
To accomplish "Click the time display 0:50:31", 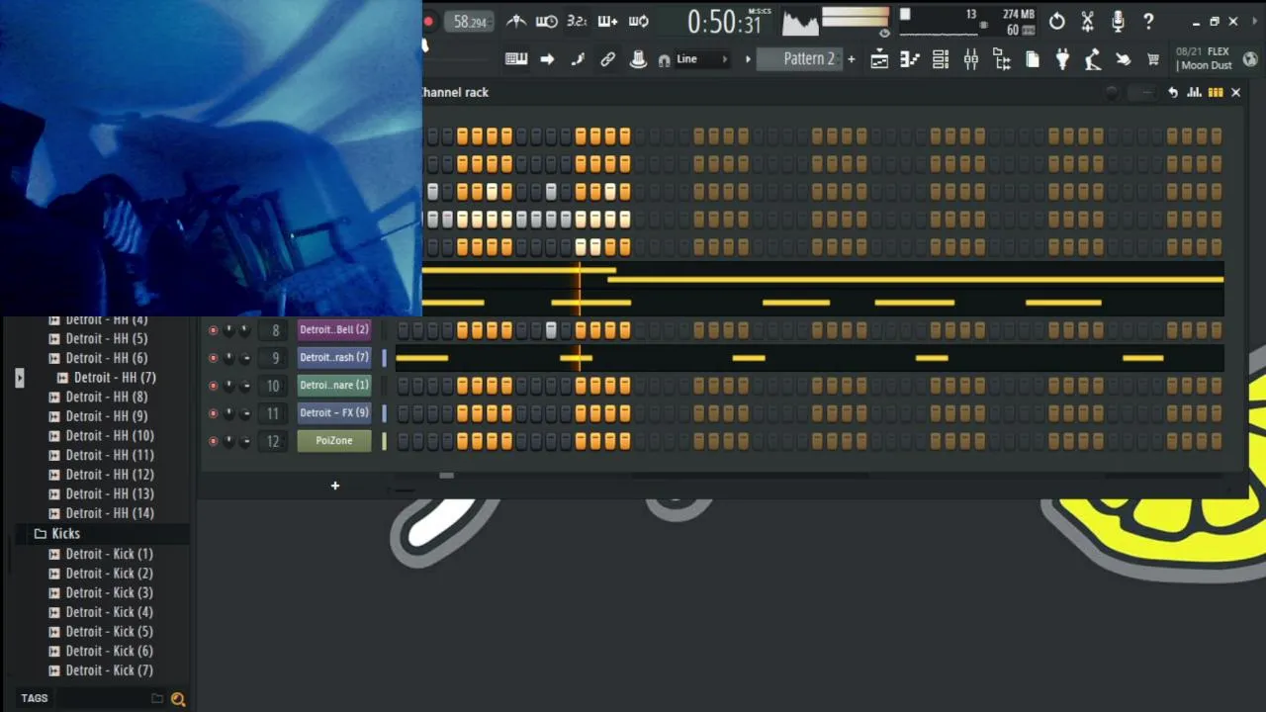I will pos(725,22).
